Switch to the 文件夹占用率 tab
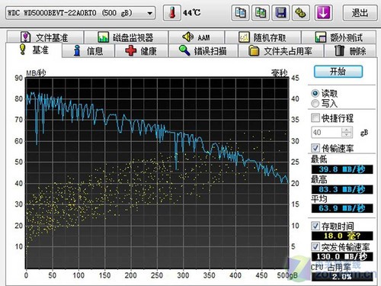Viewport: 381px width, 286px height. 280,50
